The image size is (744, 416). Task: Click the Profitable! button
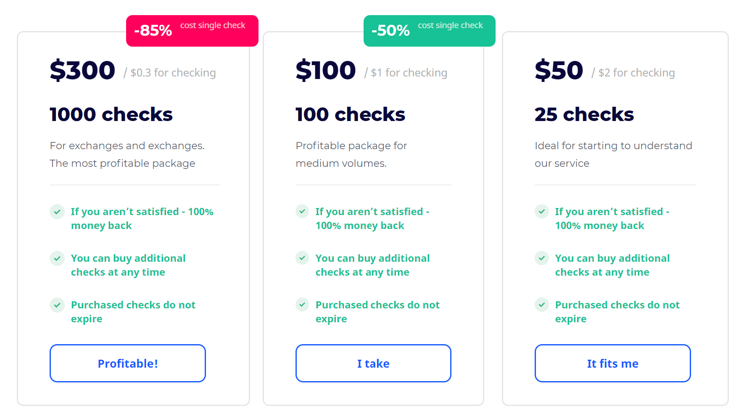click(128, 363)
